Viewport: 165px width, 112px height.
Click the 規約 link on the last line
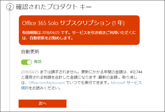point(25,88)
